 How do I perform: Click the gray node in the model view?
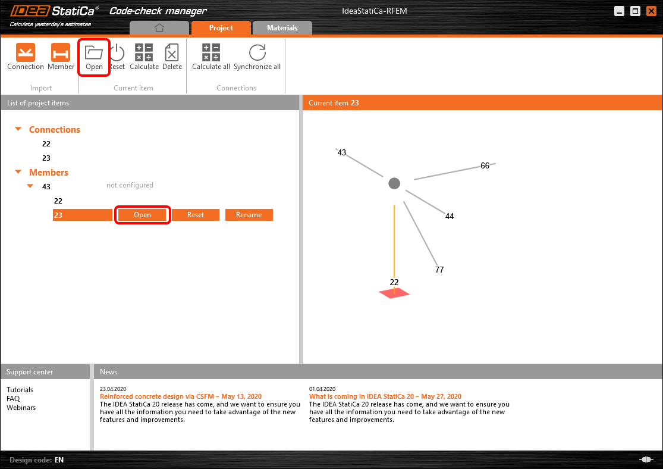coord(394,183)
